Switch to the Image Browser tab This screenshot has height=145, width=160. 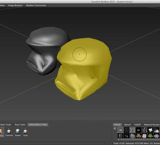pos(15,5)
